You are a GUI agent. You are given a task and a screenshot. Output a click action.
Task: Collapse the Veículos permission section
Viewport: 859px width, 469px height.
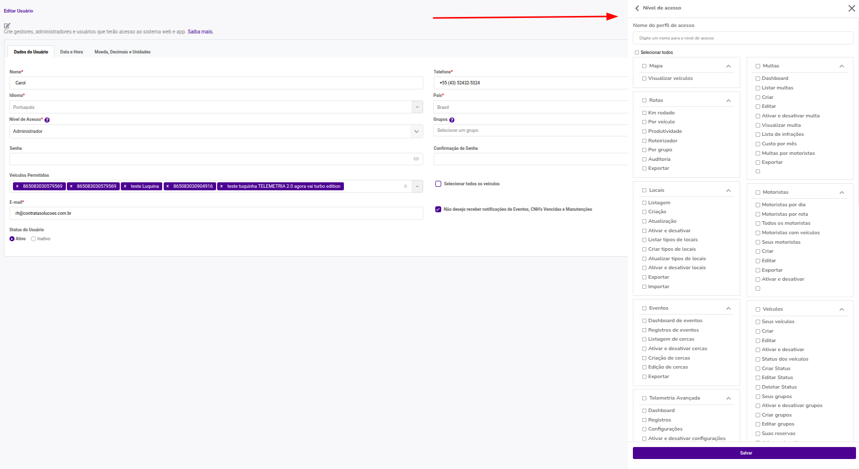click(x=842, y=309)
